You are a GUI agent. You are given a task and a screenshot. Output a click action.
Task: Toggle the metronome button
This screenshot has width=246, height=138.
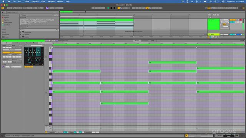click(35, 8)
